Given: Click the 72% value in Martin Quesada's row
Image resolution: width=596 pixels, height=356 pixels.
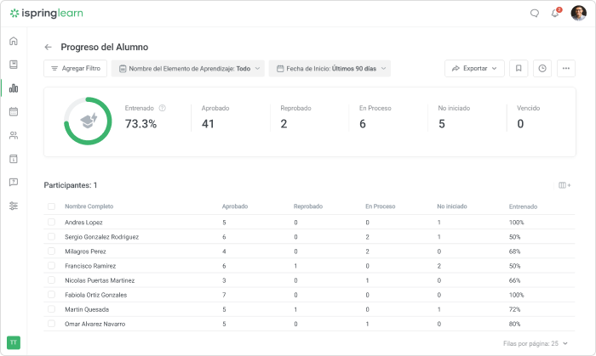Looking at the screenshot, I should point(514,309).
